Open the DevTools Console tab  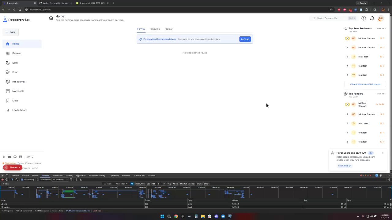[x=25, y=176]
